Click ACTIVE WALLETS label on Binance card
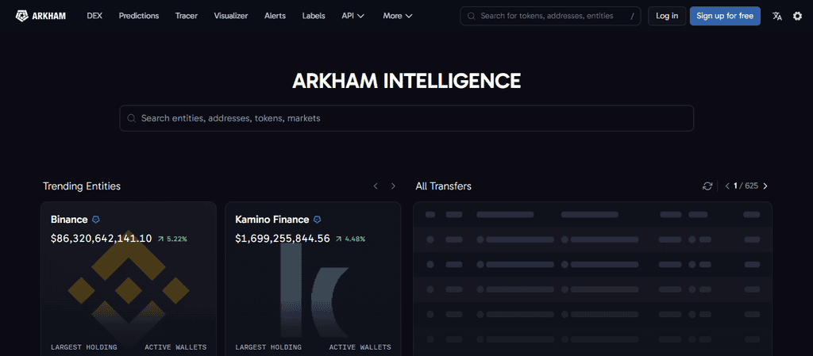 (x=175, y=347)
